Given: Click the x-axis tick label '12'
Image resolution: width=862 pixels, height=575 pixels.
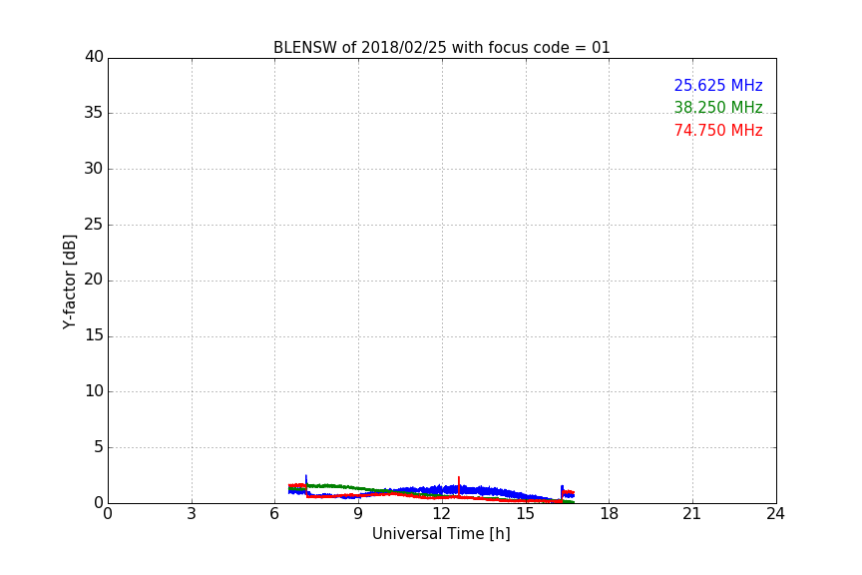Looking at the screenshot, I should 442,514.
